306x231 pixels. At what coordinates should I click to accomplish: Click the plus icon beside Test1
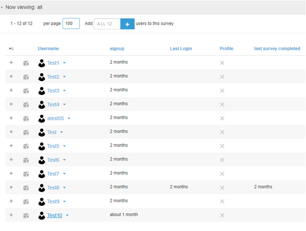click(x=11, y=62)
